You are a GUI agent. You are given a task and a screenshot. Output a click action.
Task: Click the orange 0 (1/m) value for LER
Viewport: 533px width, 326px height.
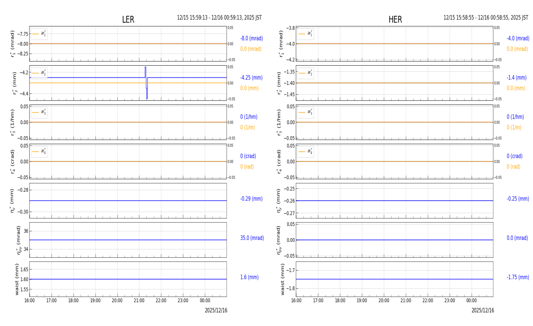(248, 128)
